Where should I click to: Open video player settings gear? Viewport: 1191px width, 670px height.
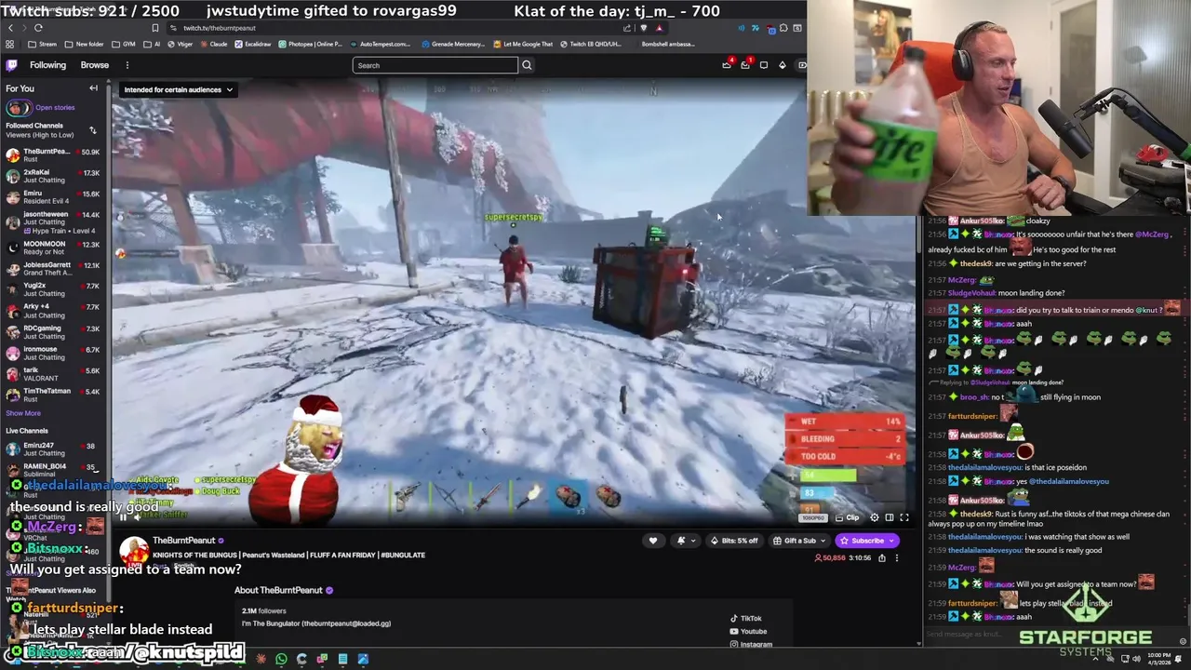[874, 517]
